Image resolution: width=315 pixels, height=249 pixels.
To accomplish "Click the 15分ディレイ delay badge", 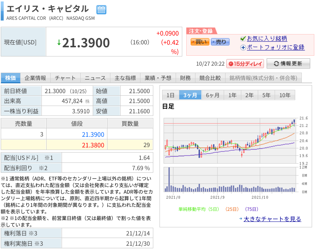I will tap(245, 64).
